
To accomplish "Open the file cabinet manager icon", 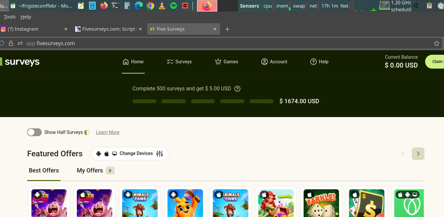I will (x=92, y=6).
